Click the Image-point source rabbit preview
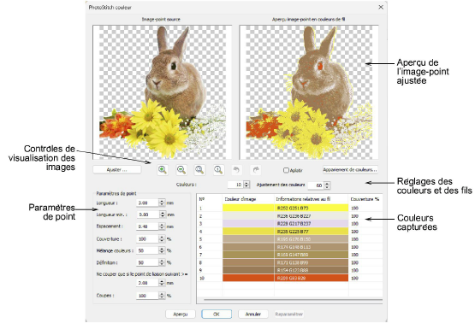The height and width of the screenshot is (335, 475). point(163,92)
